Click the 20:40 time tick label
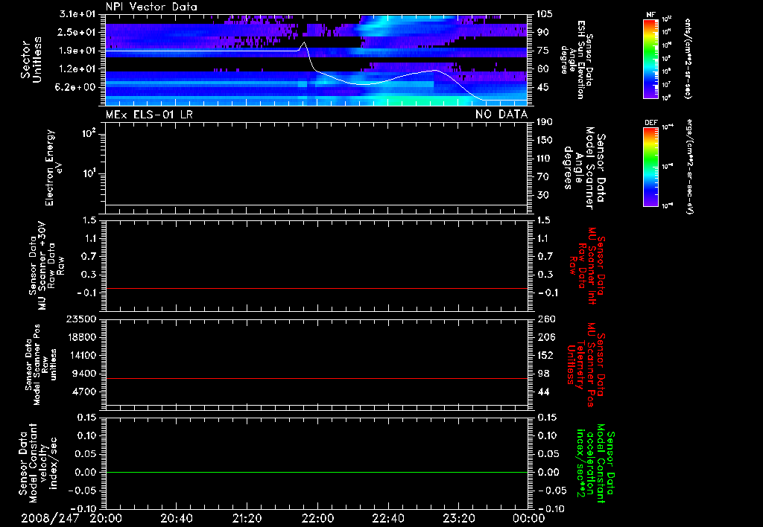 point(176,519)
